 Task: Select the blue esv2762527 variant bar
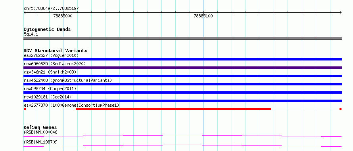tap(182, 59)
